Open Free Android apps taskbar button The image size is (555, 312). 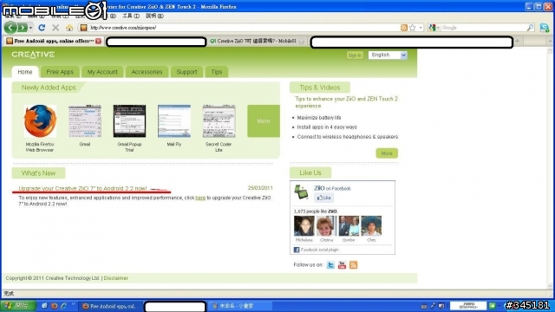click(x=111, y=306)
